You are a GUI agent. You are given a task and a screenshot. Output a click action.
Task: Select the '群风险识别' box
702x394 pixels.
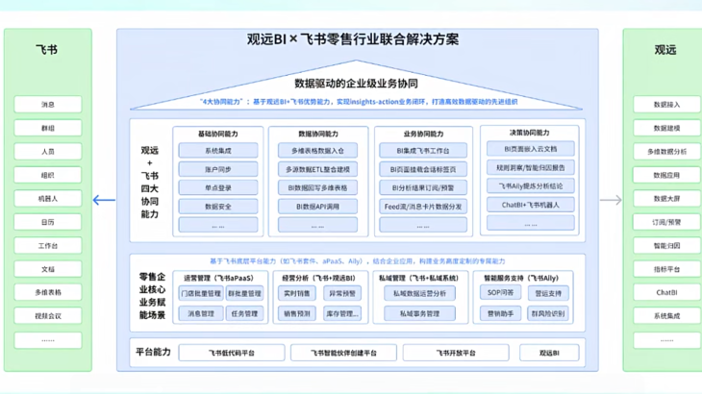548,313
